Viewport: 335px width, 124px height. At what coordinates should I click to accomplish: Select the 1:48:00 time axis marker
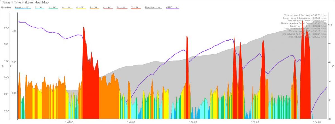[131, 122]
